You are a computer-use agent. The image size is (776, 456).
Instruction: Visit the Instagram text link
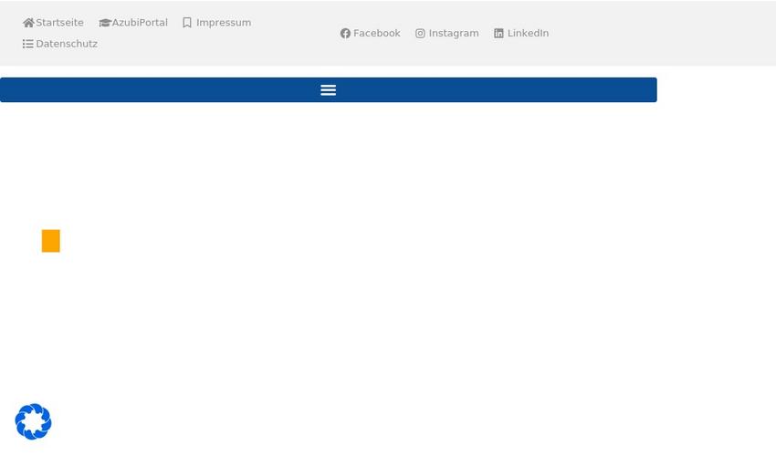coord(454,34)
